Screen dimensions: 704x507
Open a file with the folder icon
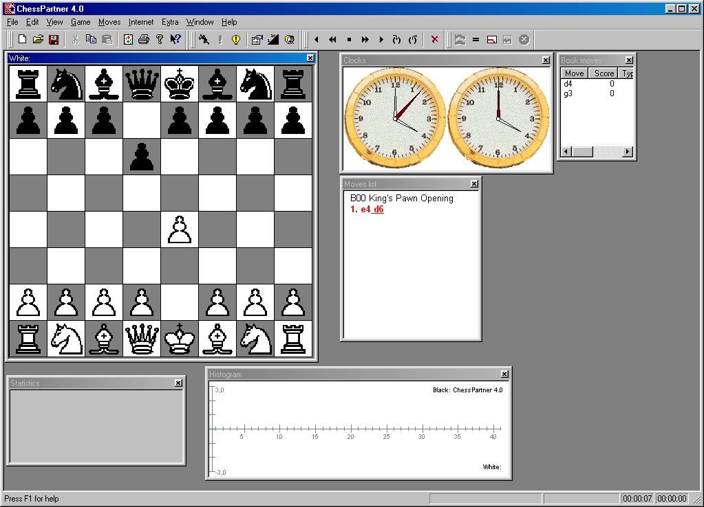coord(39,39)
